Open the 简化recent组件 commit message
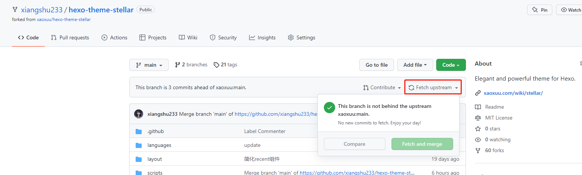 click(262, 159)
